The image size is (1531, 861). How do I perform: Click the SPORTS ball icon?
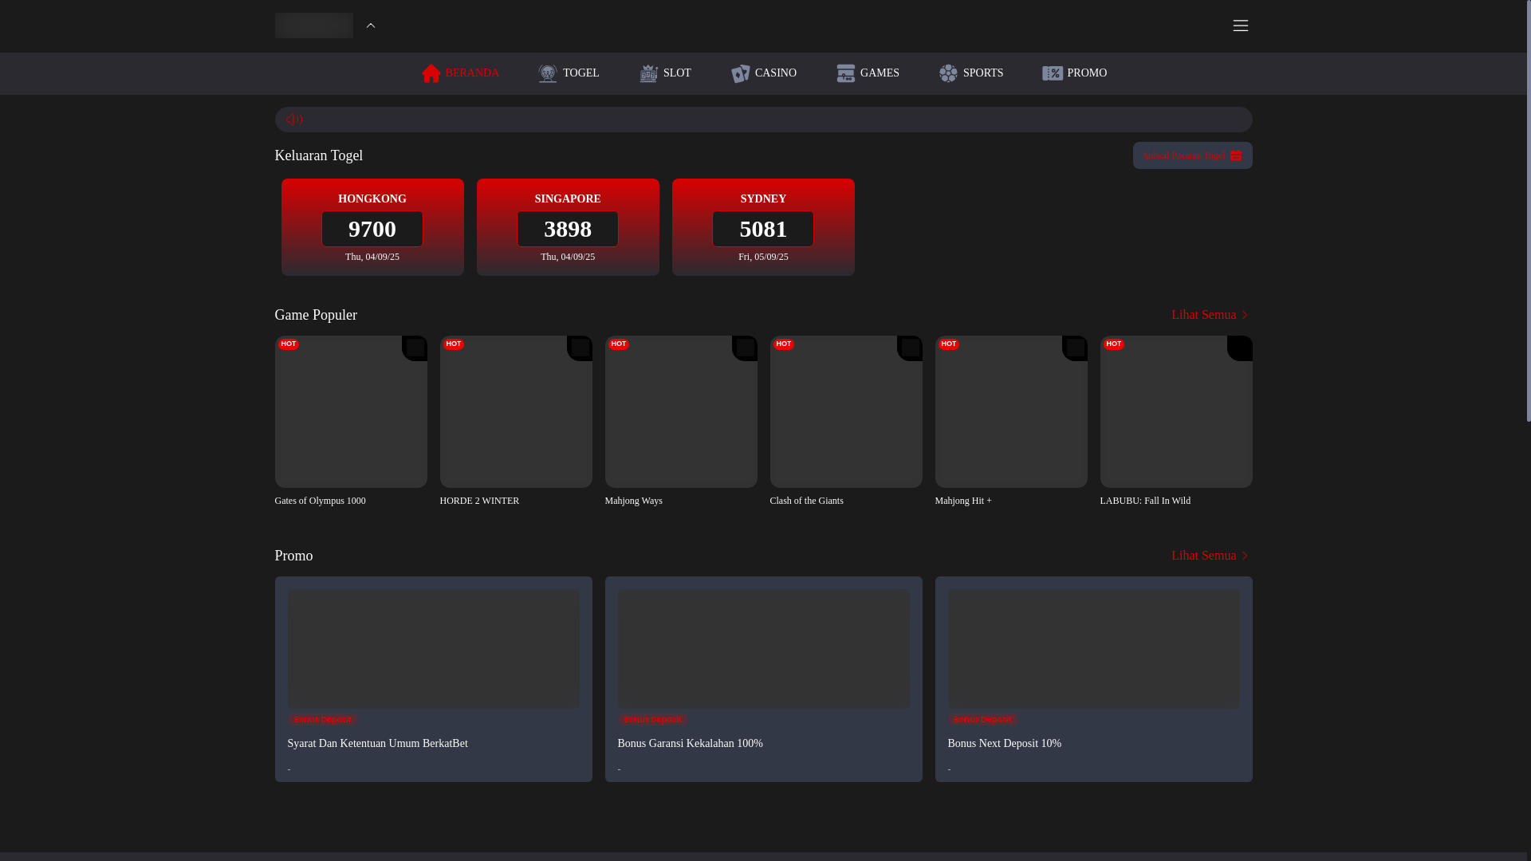click(x=948, y=73)
